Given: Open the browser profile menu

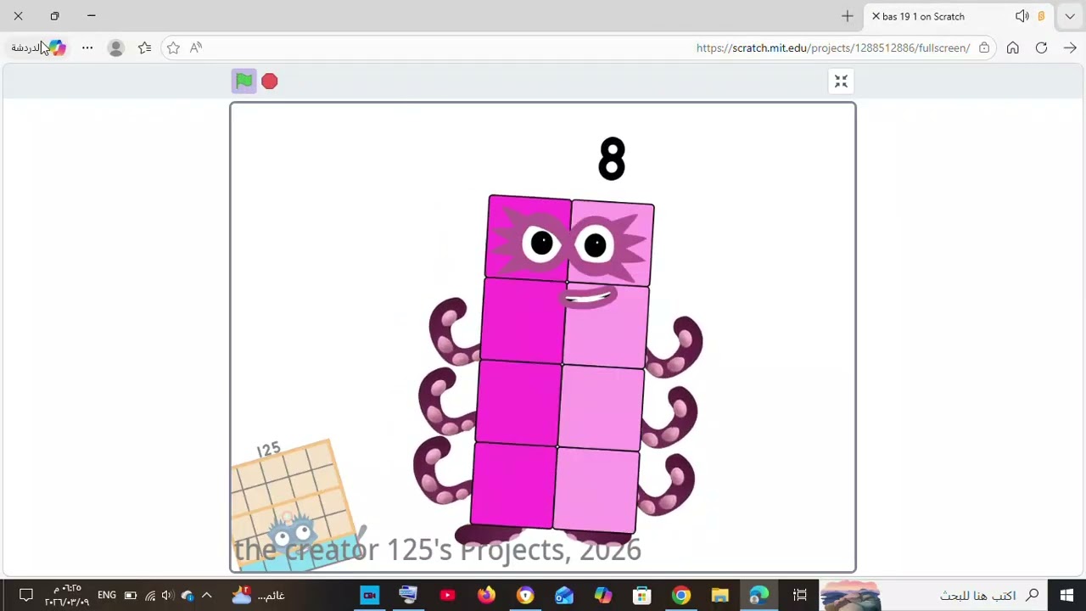Looking at the screenshot, I should click(116, 48).
